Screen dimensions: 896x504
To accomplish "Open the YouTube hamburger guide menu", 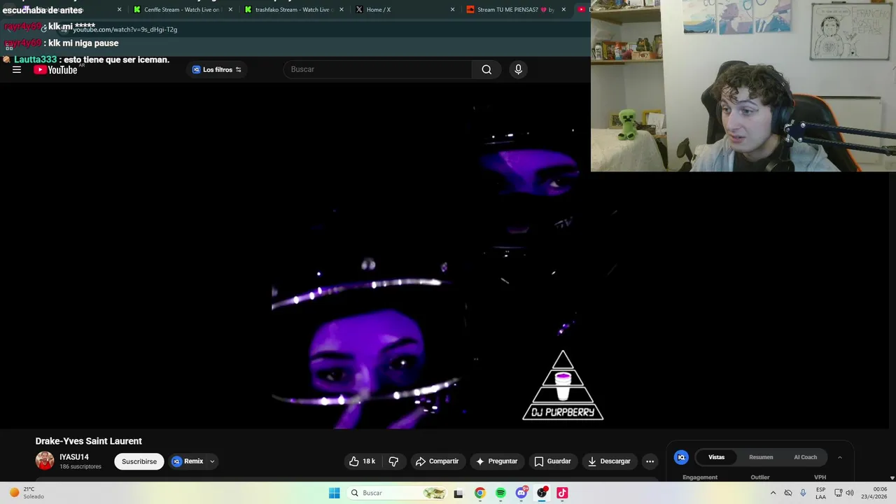I will [17, 69].
